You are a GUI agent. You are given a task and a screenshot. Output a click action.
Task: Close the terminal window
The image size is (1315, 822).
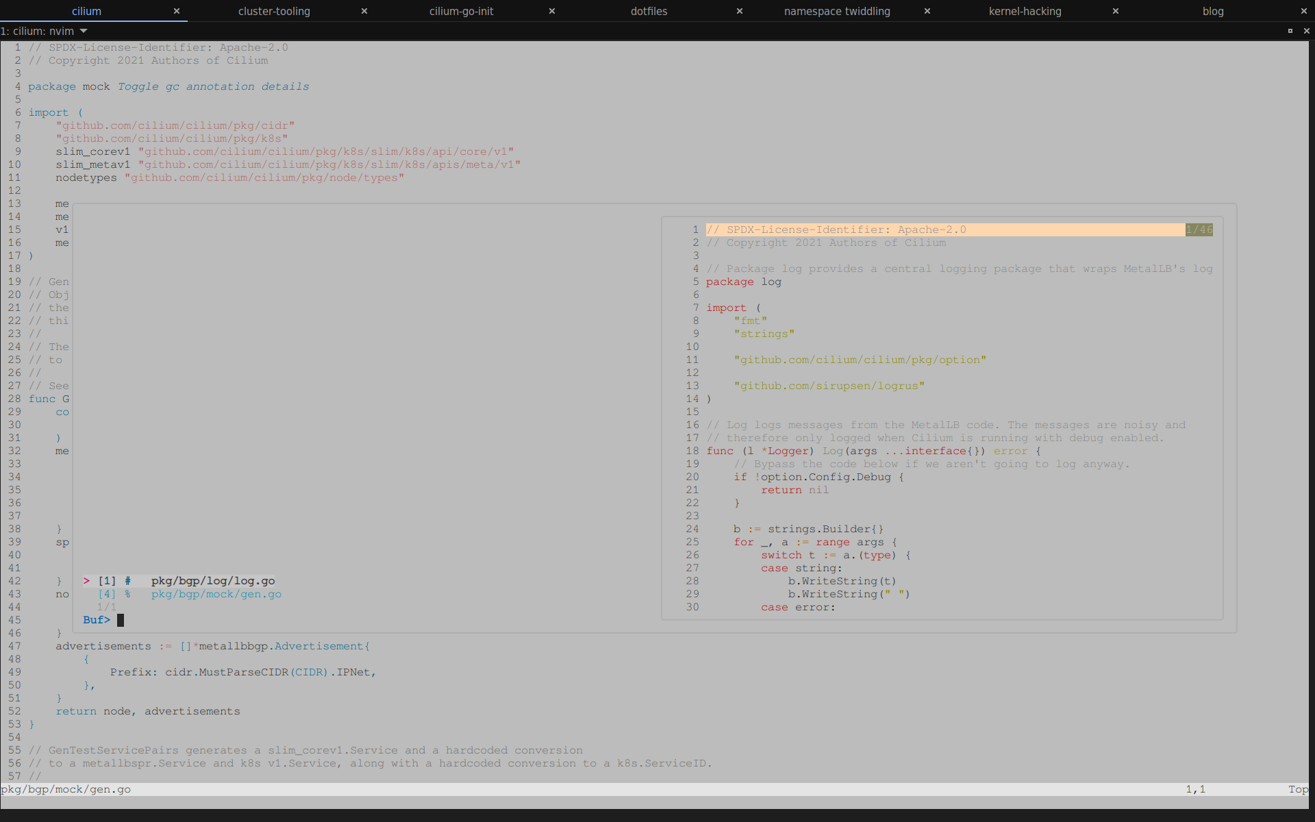click(1307, 31)
